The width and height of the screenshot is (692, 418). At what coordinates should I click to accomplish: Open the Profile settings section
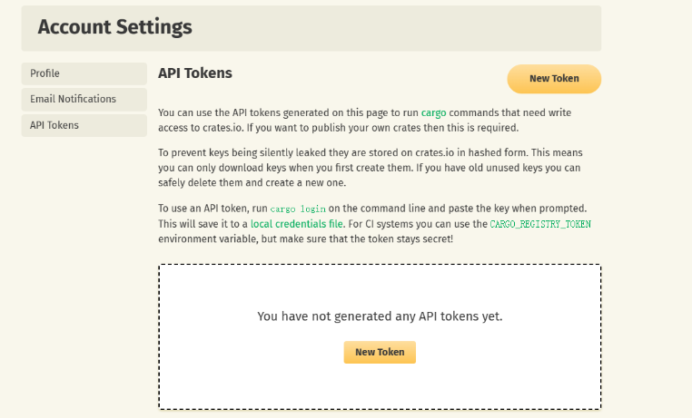84,73
